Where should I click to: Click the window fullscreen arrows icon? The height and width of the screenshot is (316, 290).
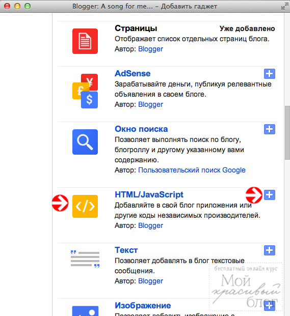[x=285, y=6]
